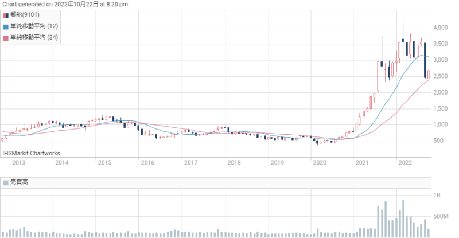
Task: Click the 2020 x-axis label
Action: click(320, 163)
